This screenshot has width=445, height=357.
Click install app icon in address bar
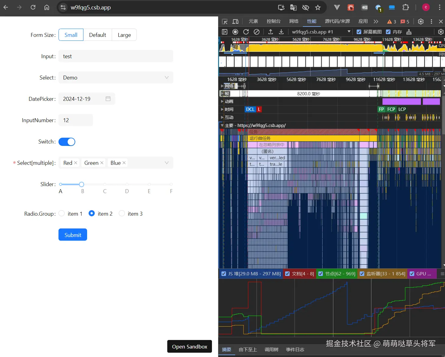click(x=281, y=7)
